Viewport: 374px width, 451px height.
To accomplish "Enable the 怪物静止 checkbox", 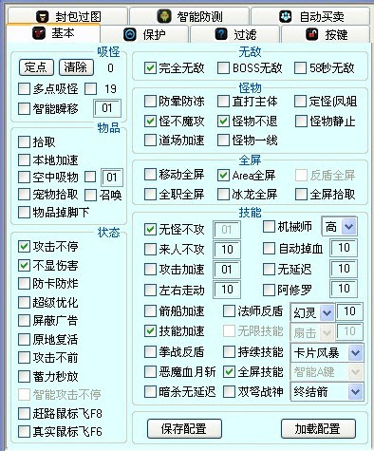I will [x=301, y=122].
